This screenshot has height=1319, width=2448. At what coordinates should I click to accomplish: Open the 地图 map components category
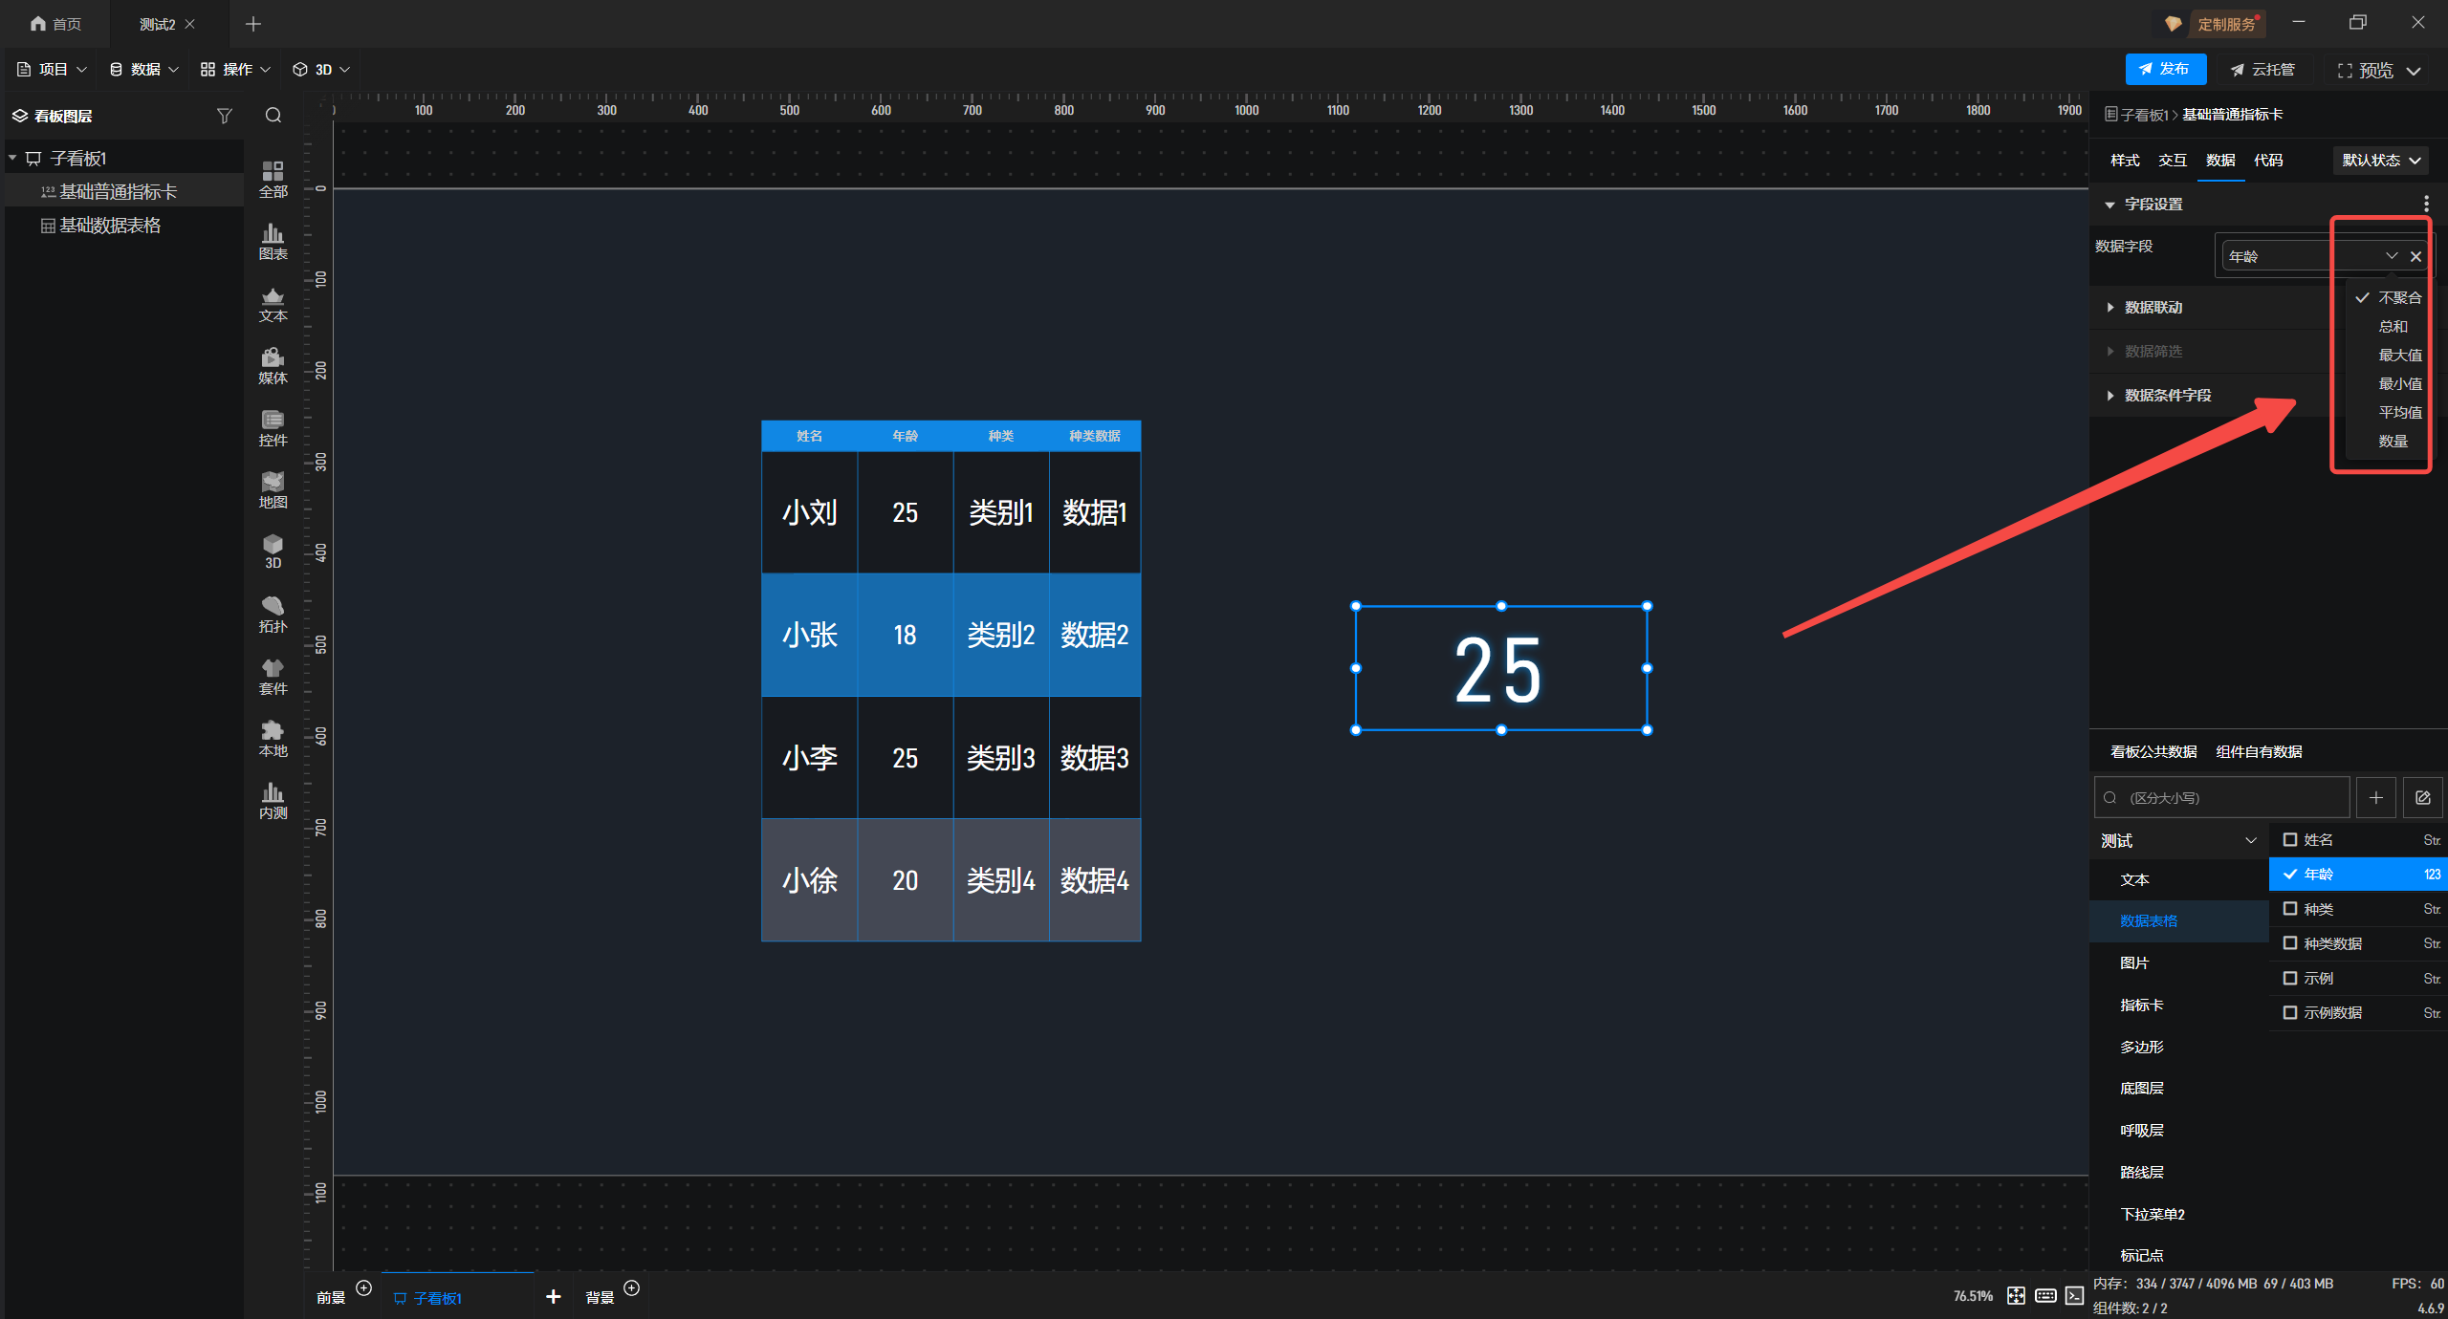pyautogui.click(x=273, y=489)
